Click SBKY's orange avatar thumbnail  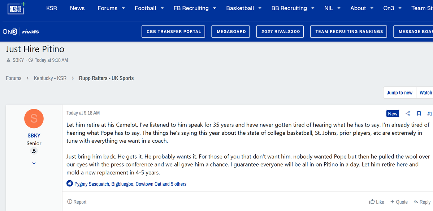[x=34, y=119]
